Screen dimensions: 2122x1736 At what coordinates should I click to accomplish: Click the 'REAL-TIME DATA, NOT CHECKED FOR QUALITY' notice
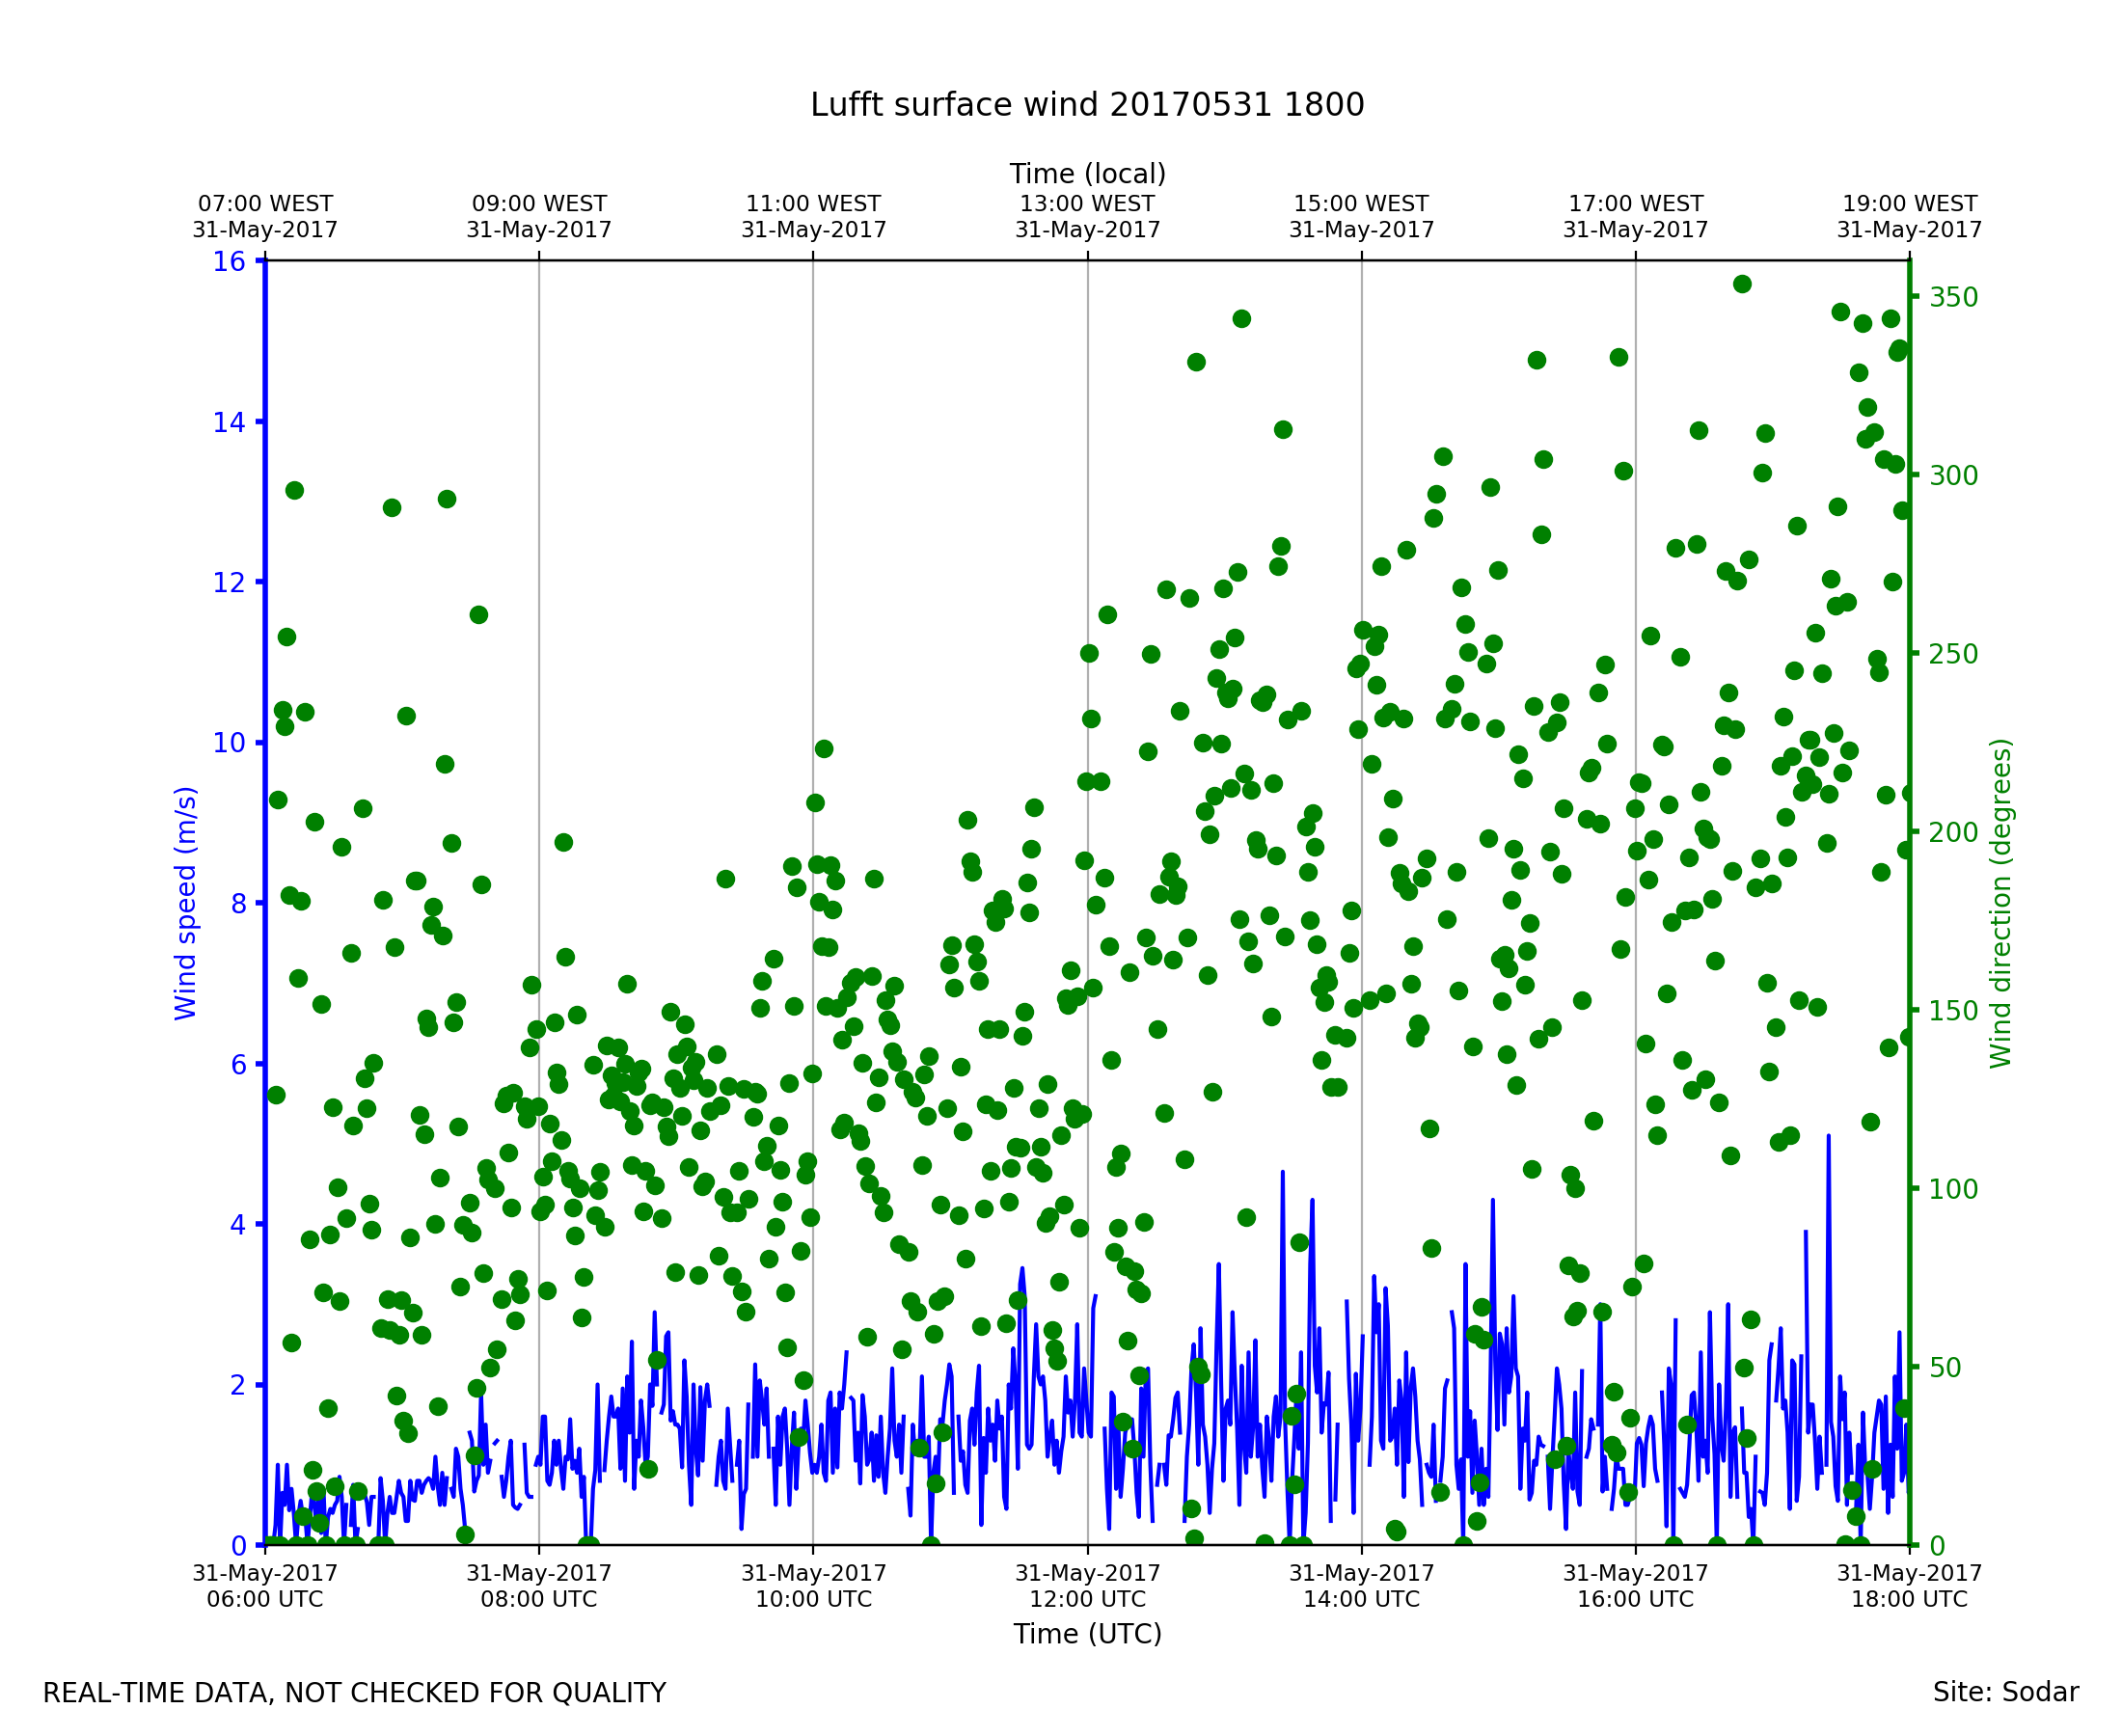click(354, 1693)
